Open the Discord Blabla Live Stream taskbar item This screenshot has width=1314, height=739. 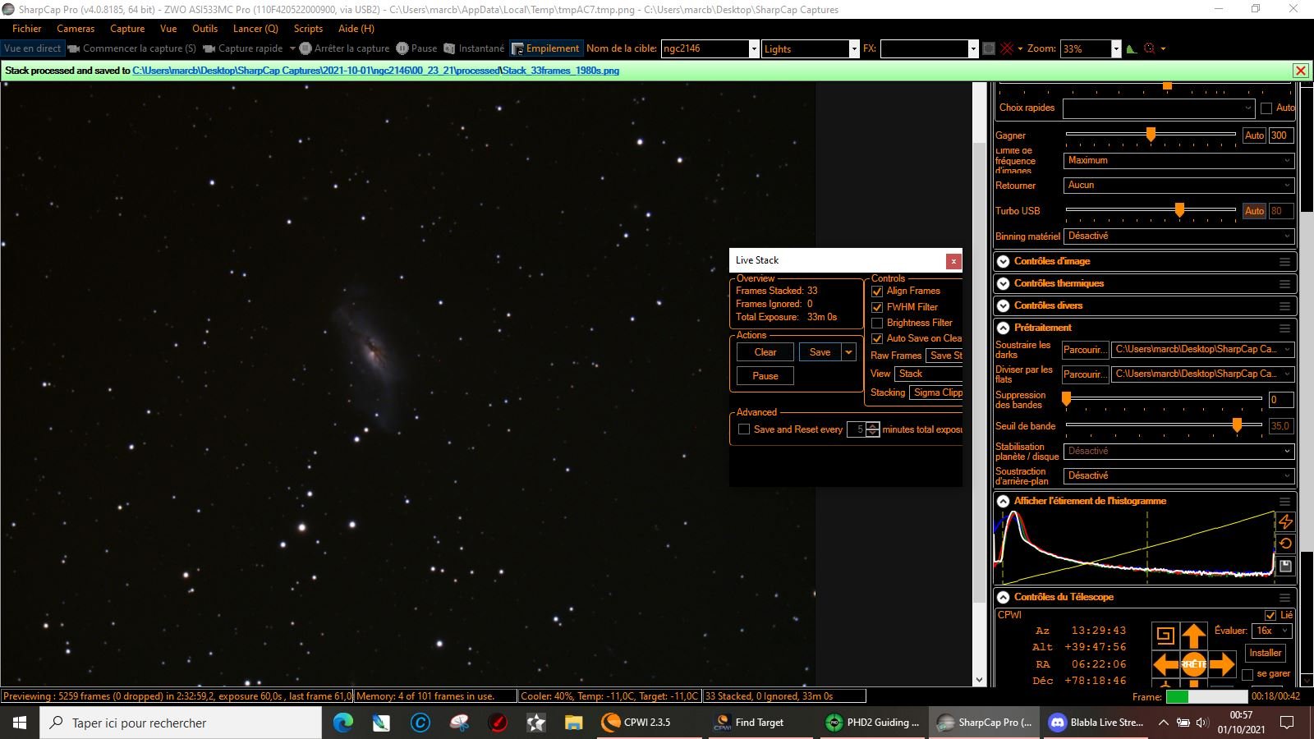tap(1096, 723)
